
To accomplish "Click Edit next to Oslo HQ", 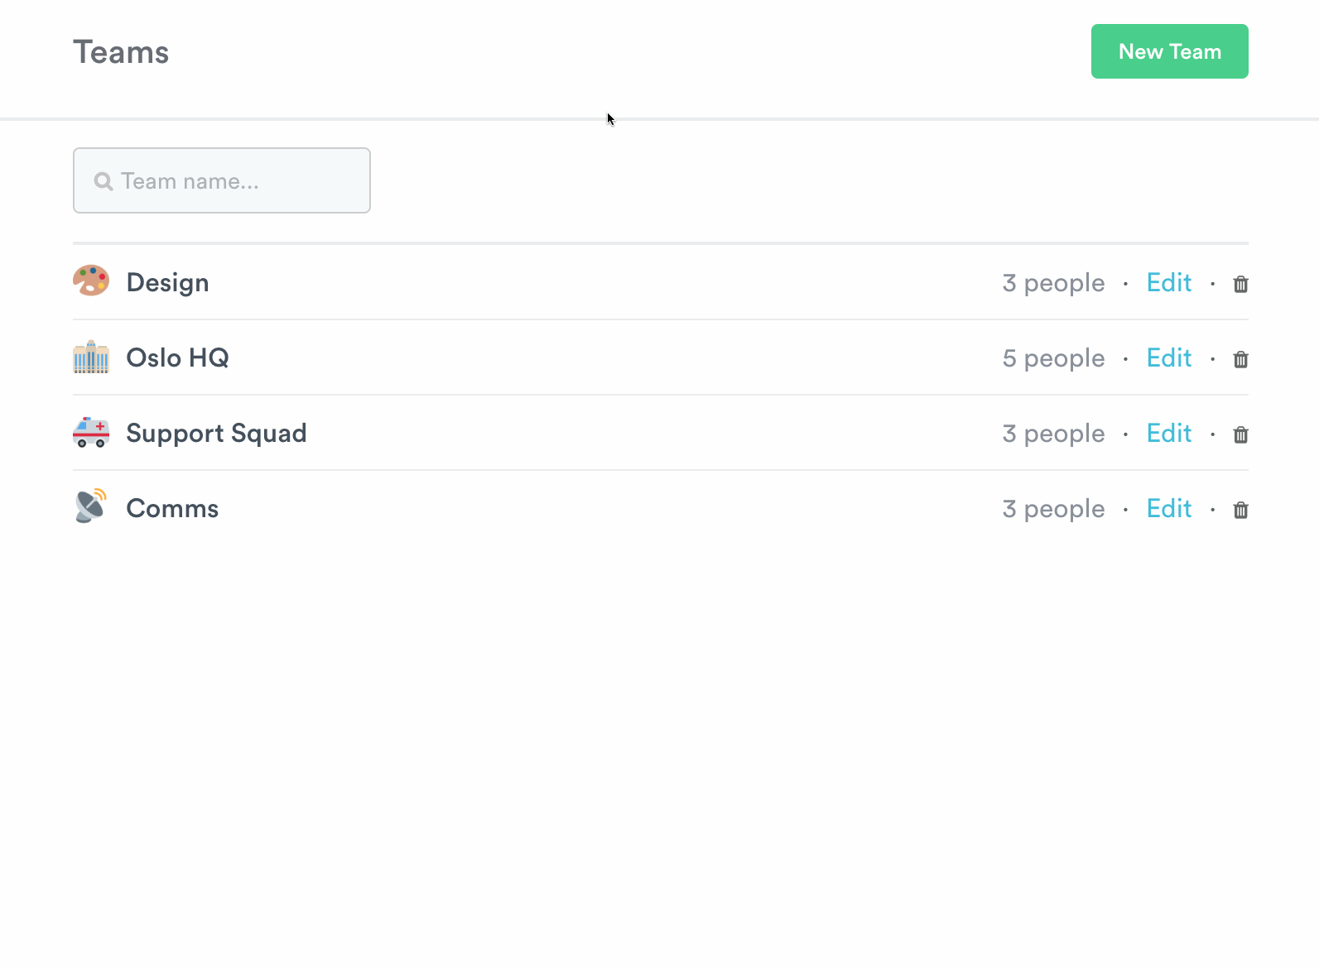I will click(1168, 358).
